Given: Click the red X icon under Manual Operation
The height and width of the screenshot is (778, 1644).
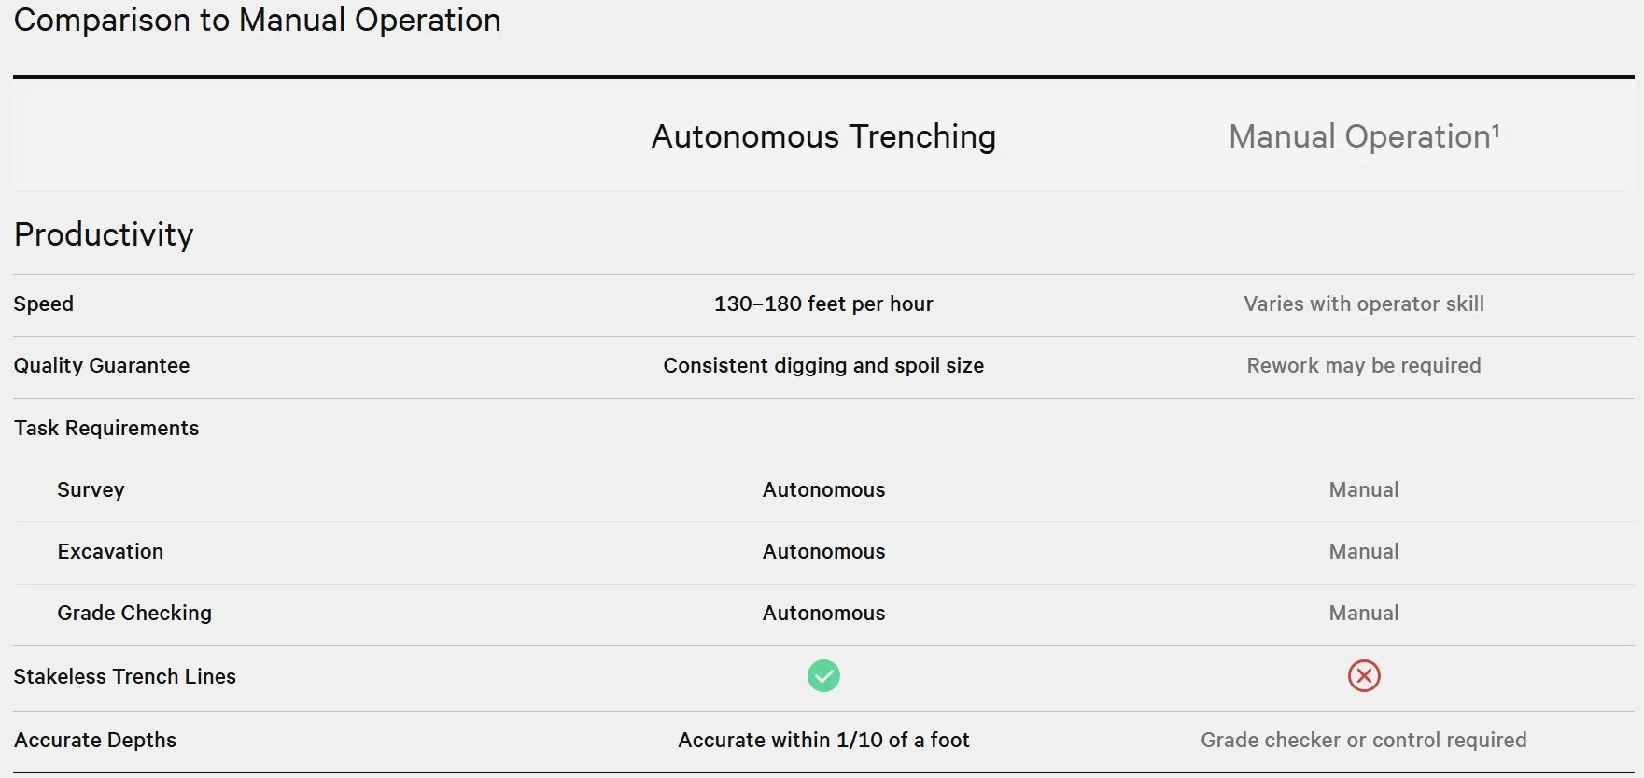Looking at the screenshot, I should (x=1364, y=675).
